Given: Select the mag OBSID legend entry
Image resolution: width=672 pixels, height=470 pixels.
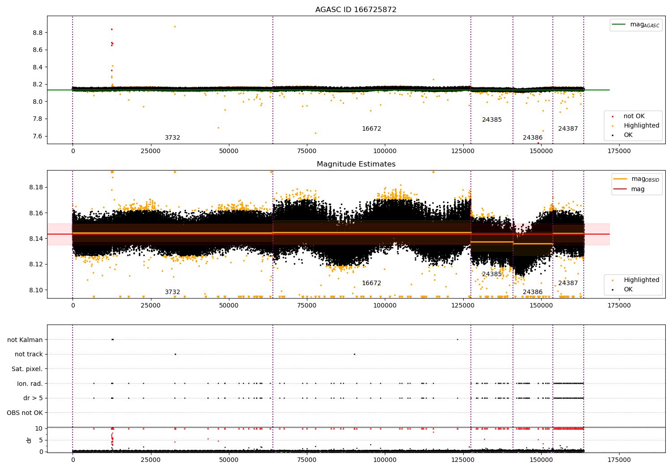Looking at the screenshot, I should pyautogui.click(x=637, y=179).
